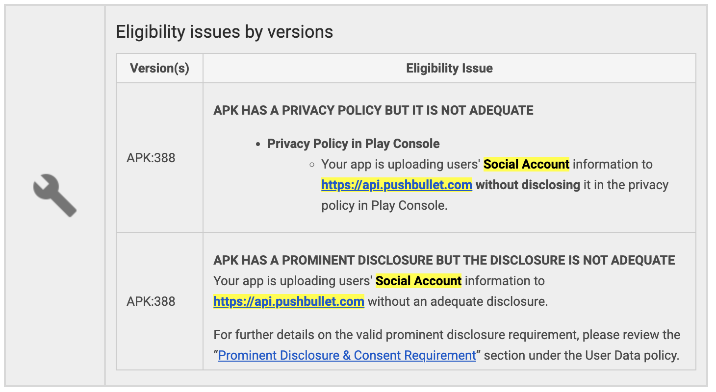The width and height of the screenshot is (716, 392).
Task: Click the Privacy Policy in Play Console bullet
Action: coord(354,144)
